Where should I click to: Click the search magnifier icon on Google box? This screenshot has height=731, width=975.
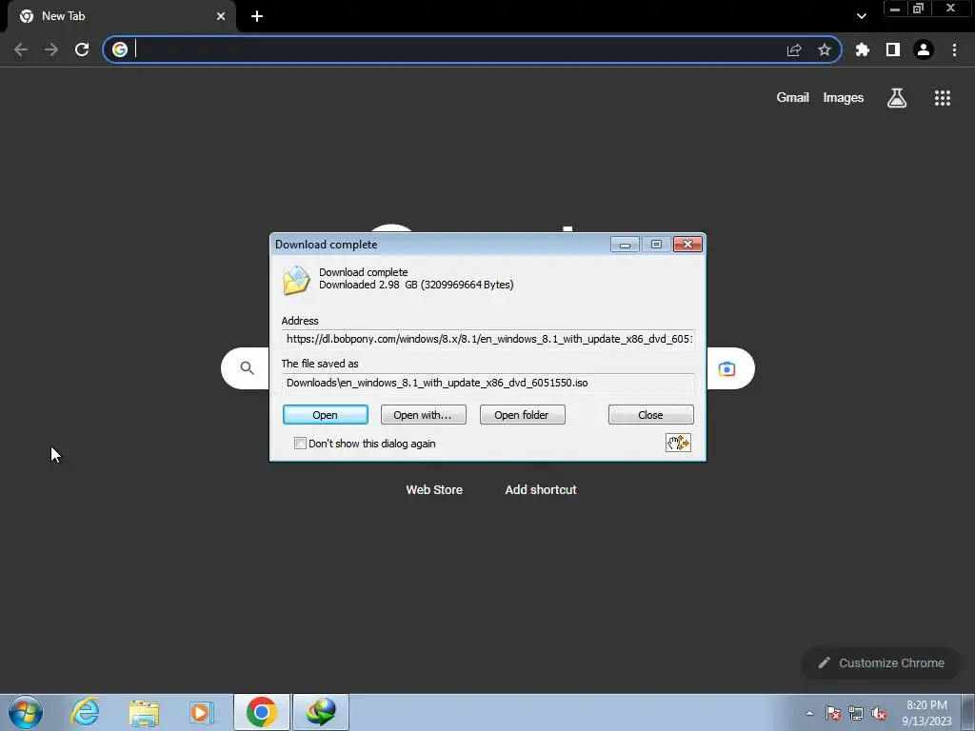coord(247,368)
